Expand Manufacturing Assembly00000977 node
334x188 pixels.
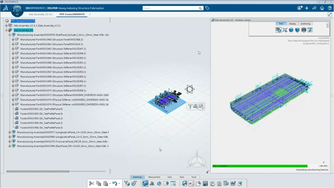tap(10, 132)
